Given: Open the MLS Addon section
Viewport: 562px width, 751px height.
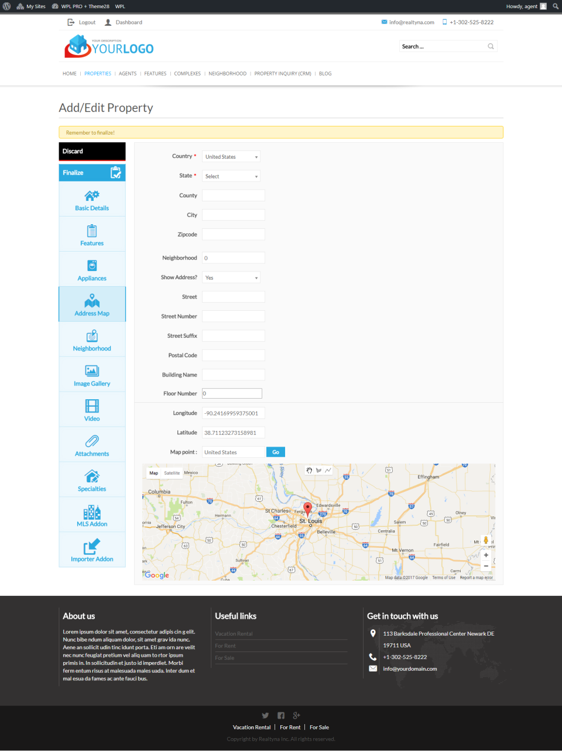Looking at the screenshot, I should click(x=92, y=515).
